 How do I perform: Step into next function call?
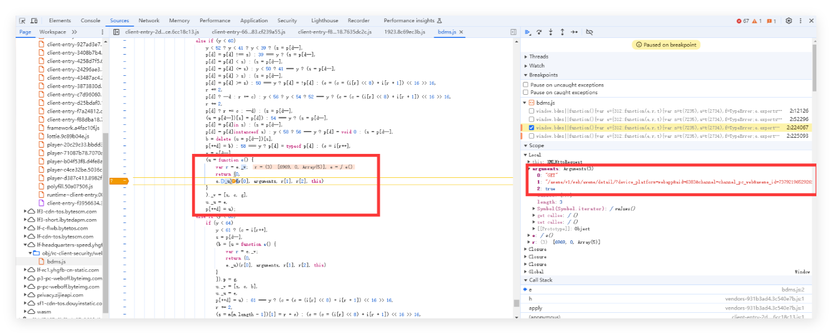pos(551,32)
